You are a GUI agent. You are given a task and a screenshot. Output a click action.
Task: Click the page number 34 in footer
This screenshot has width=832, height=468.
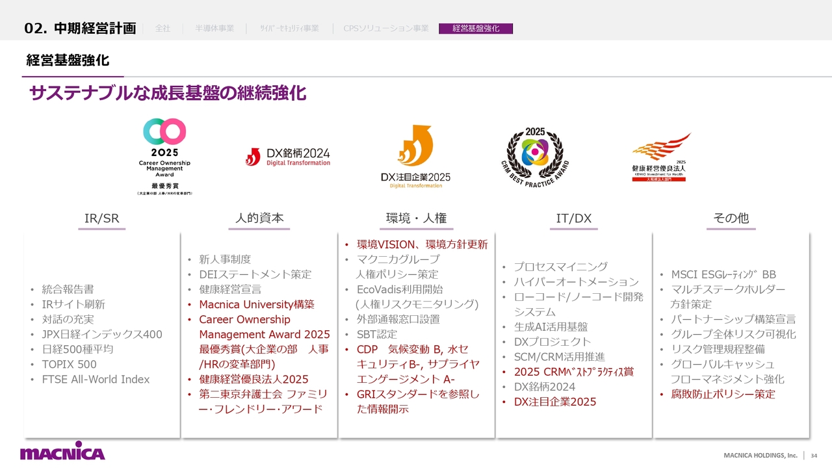pos(814,454)
